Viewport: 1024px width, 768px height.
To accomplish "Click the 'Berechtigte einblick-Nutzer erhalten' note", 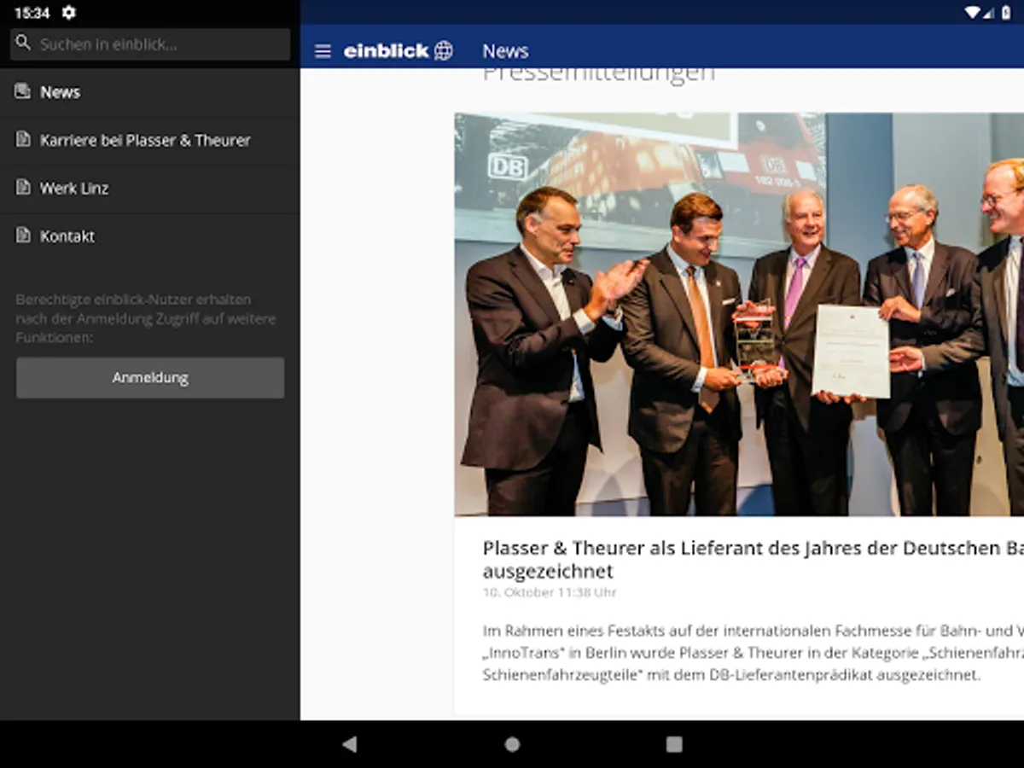I will point(146,318).
